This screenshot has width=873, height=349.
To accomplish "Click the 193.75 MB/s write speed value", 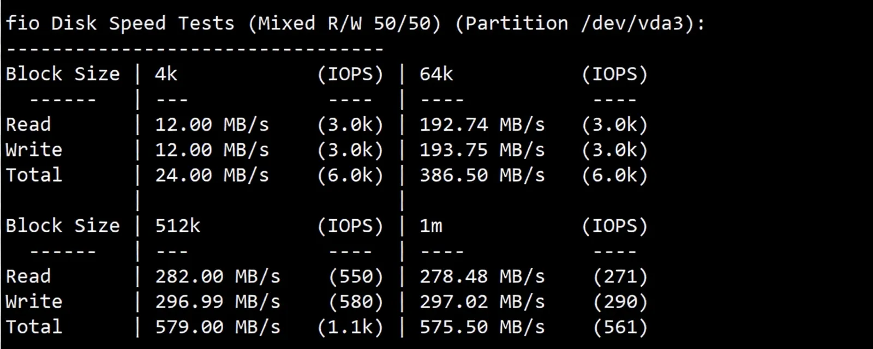I will (482, 150).
